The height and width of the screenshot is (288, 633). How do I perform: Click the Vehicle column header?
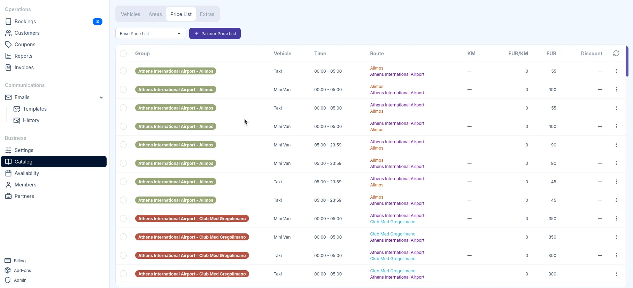click(283, 54)
